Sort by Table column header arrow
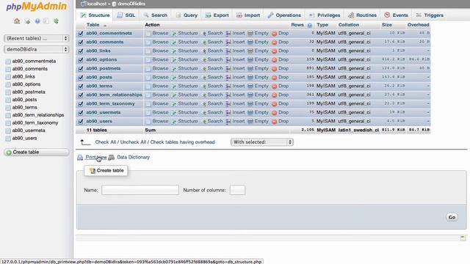The width and height of the screenshot is (470, 264). click(105, 26)
